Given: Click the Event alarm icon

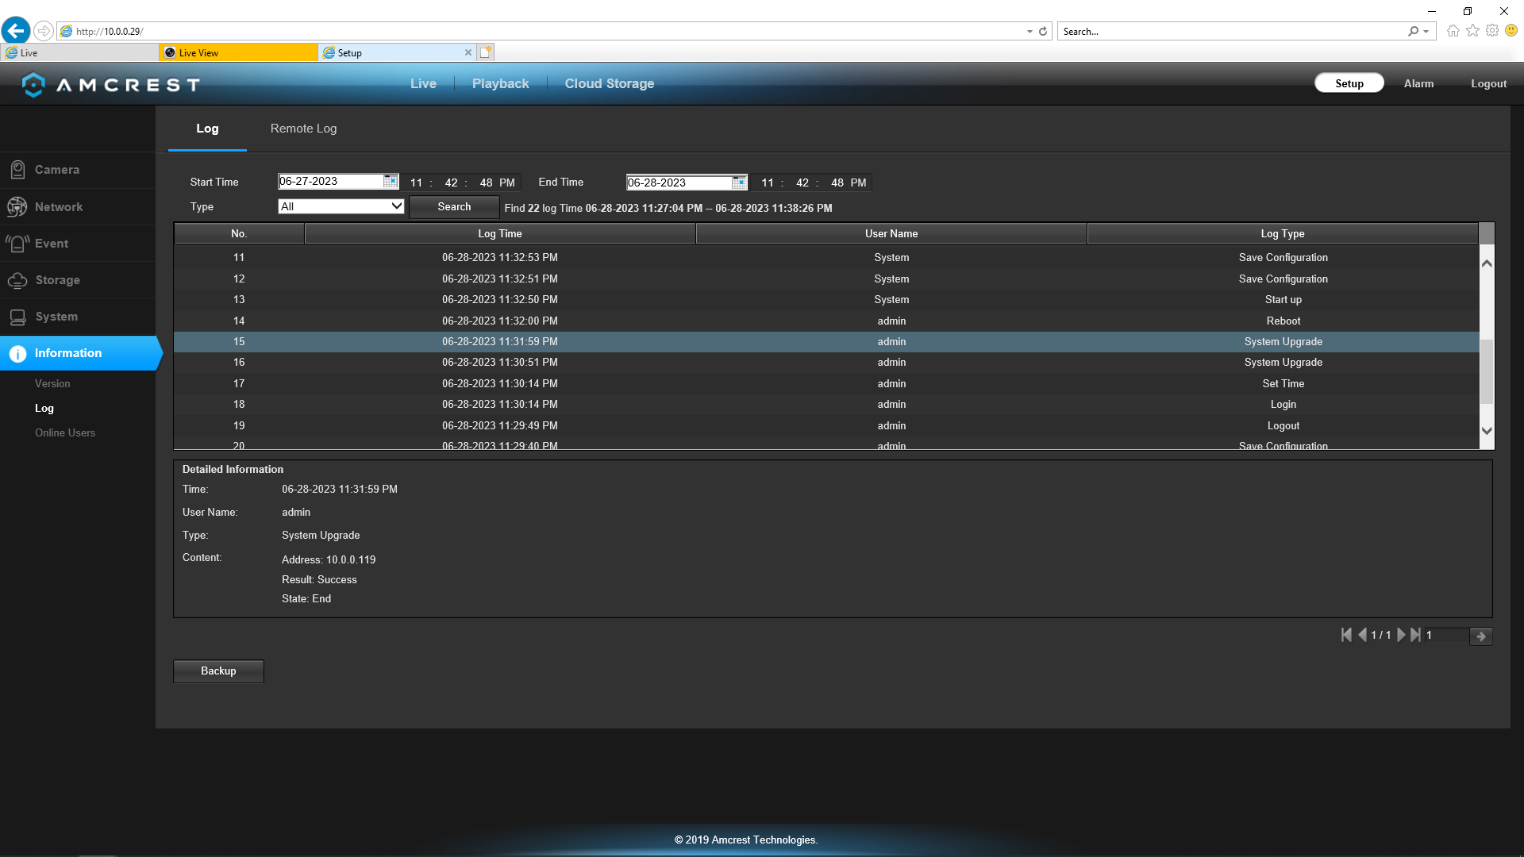Looking at the screenshot, I should point(17,244).
